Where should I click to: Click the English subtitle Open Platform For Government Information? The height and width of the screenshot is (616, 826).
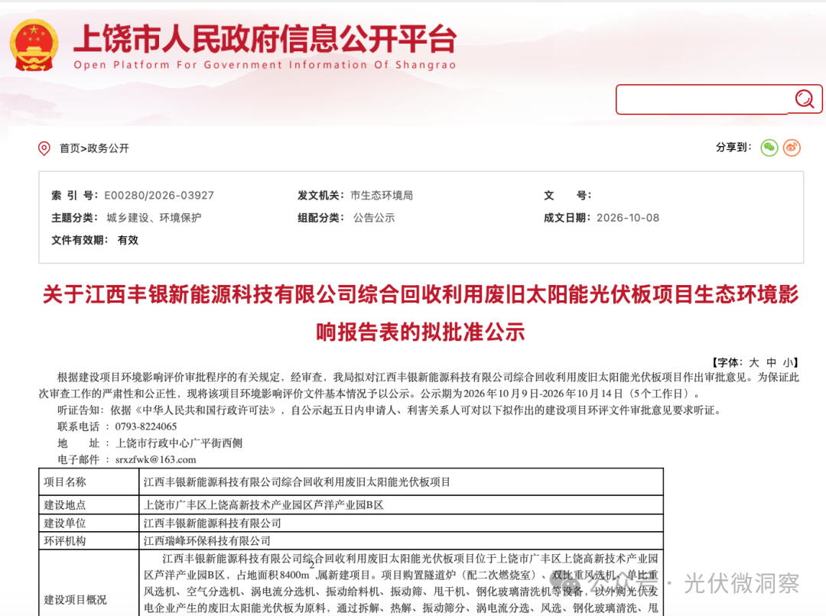coord(265,65)
